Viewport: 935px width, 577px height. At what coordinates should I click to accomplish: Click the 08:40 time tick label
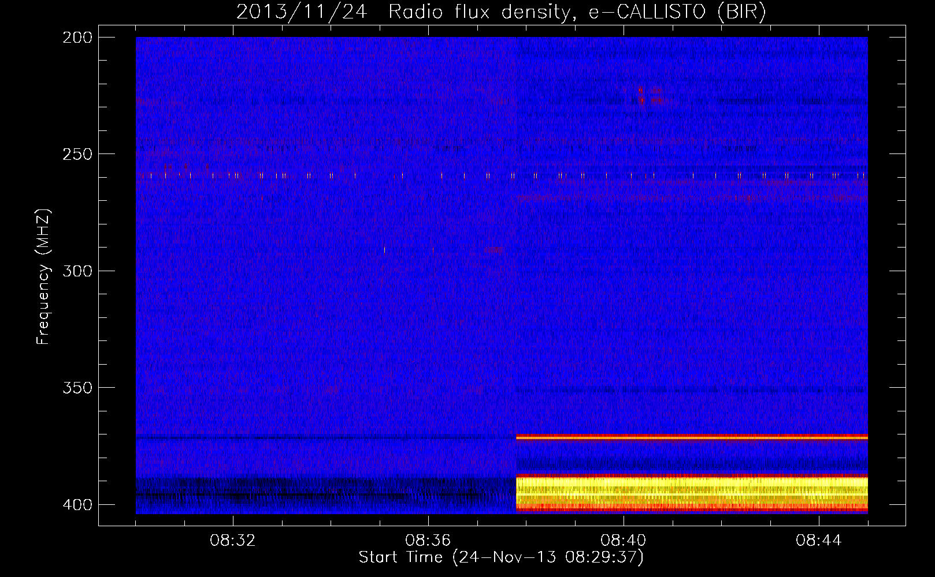[x=624, y=541]
